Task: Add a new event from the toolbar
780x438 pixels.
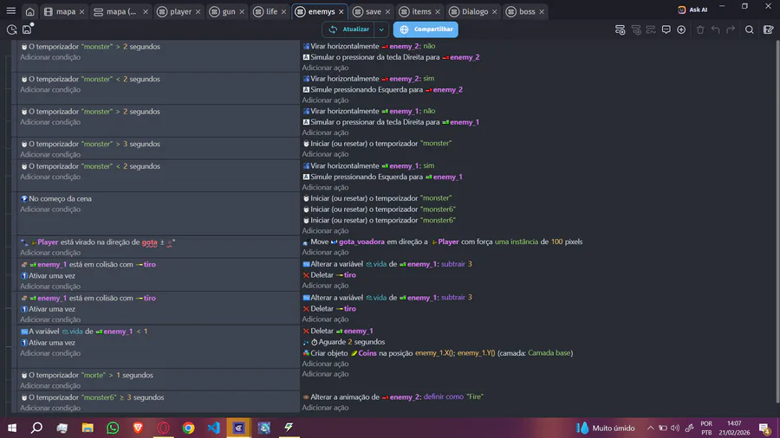Action: pyautogui.click(x=620, y=29)
